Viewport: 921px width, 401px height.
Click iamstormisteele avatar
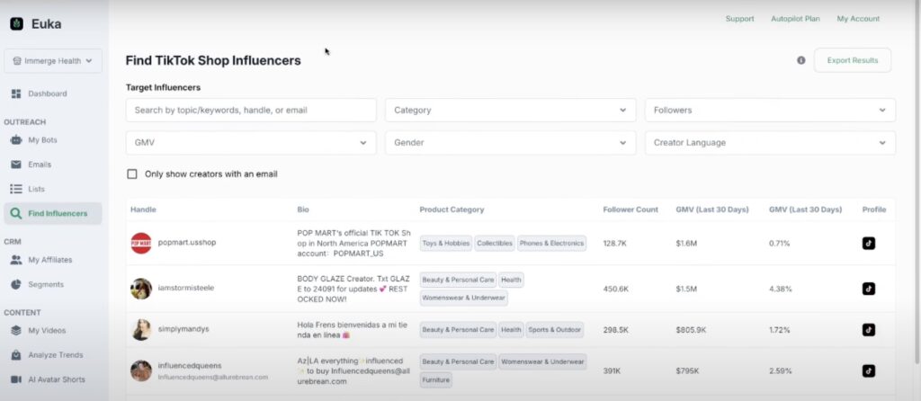(x=141, y=289)
